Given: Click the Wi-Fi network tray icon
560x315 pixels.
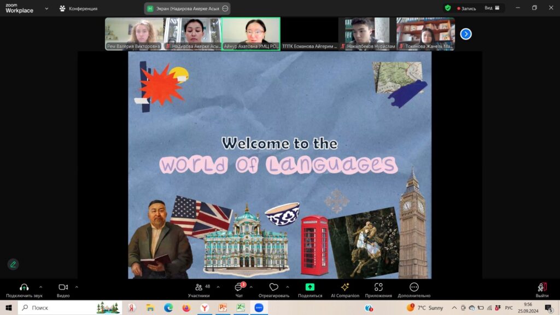Looking at the screenshot, I should 489,307.
